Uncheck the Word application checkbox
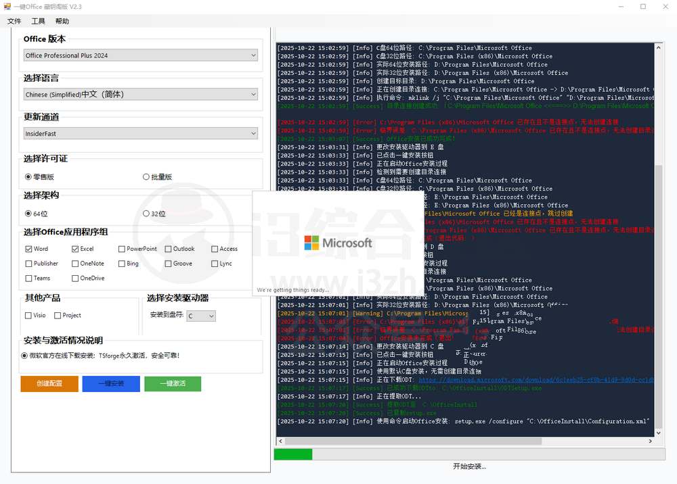677x484 pixels. coord(28,249)
